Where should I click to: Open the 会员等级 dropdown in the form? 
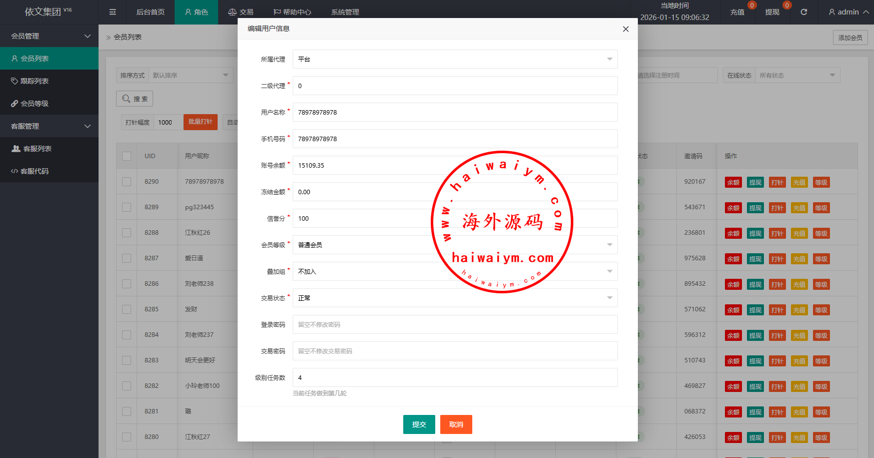[455, 245]
